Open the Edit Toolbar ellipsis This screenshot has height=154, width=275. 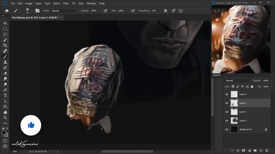point(5,123)
